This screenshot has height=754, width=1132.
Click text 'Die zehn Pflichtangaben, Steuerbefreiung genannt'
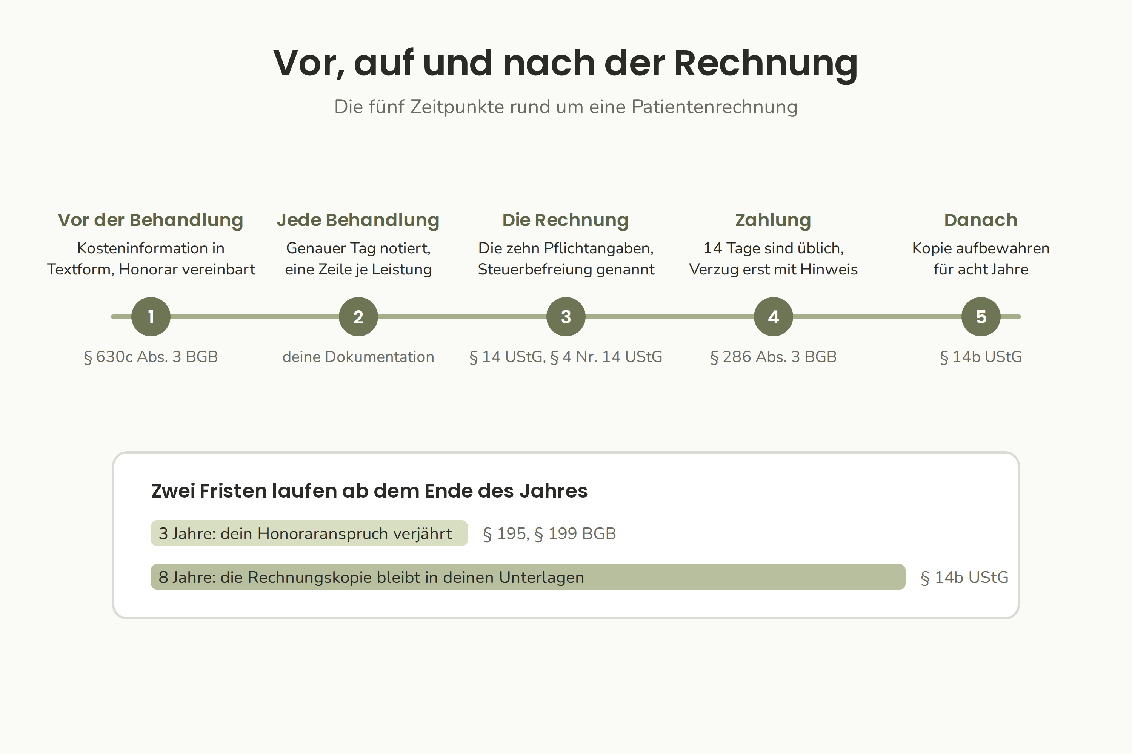tap(566, 259)
